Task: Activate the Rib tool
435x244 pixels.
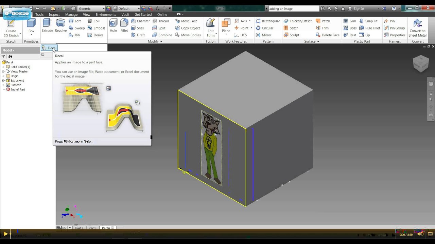Action: (74, 35)
